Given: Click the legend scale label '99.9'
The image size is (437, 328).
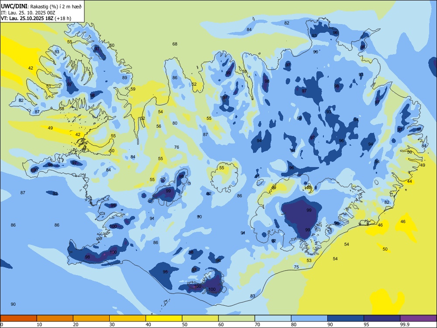Looking at the screenshot, I should point(405,325).
